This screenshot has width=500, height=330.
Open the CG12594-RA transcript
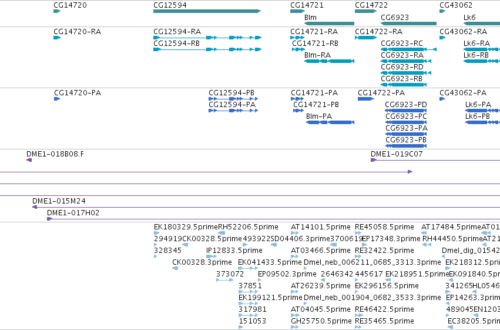[x=207, y=38]
